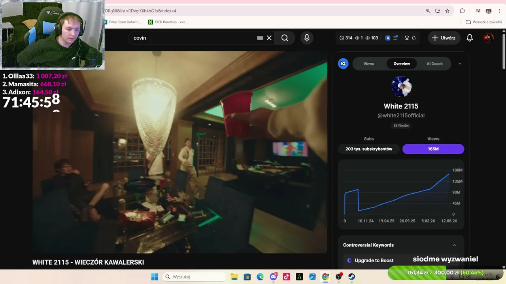
Task: Open the on-screen keyboard icon in search box
Action: click(x=260, y=38)
